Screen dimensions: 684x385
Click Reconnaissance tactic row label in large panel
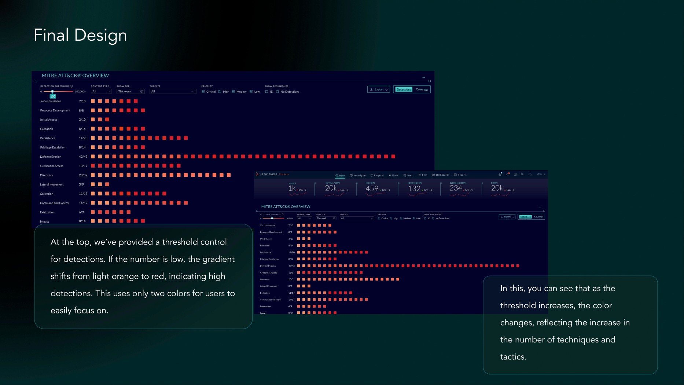51,101
